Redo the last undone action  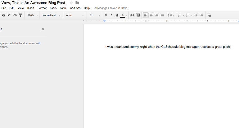click(15, 15)
